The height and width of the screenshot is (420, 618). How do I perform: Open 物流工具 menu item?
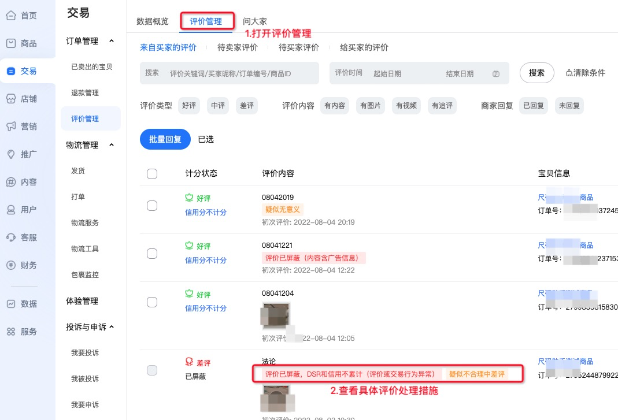tap(85, 248)
